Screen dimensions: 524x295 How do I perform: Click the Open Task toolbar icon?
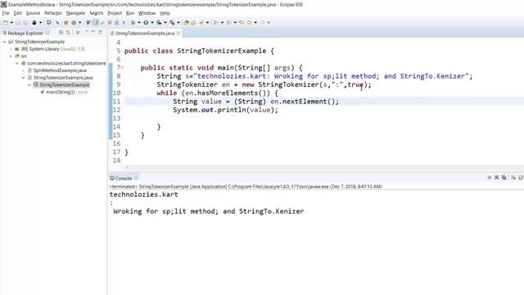(193, 22)
